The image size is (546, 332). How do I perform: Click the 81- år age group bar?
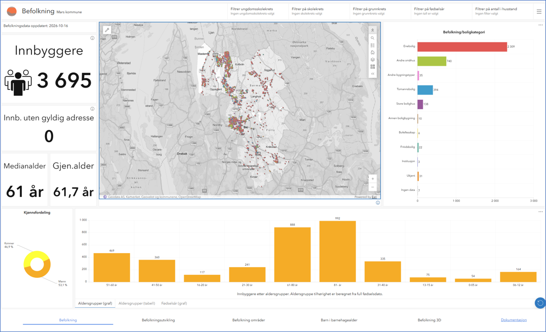pos(337,251)
